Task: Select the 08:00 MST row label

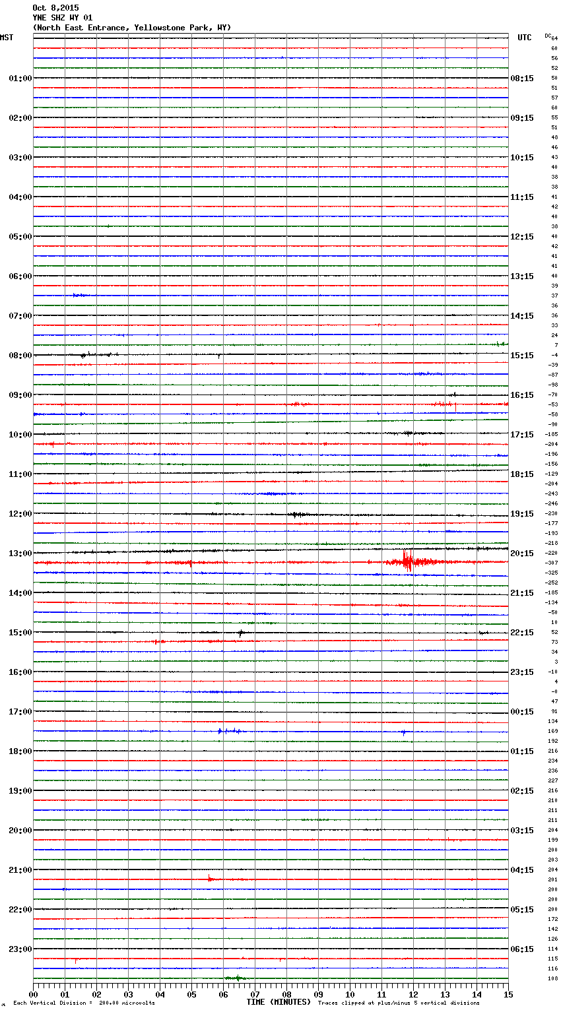Action: (20, 356)
